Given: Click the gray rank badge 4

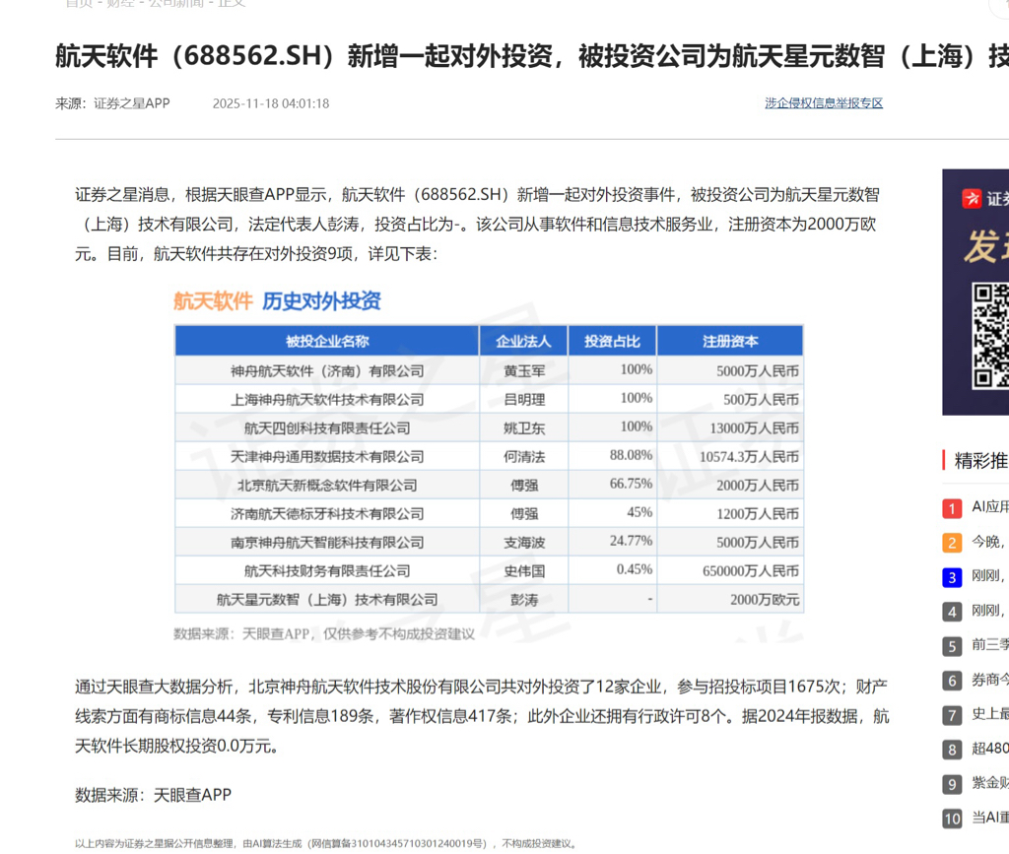Looking at the screenshot, I should pos(952,612).
